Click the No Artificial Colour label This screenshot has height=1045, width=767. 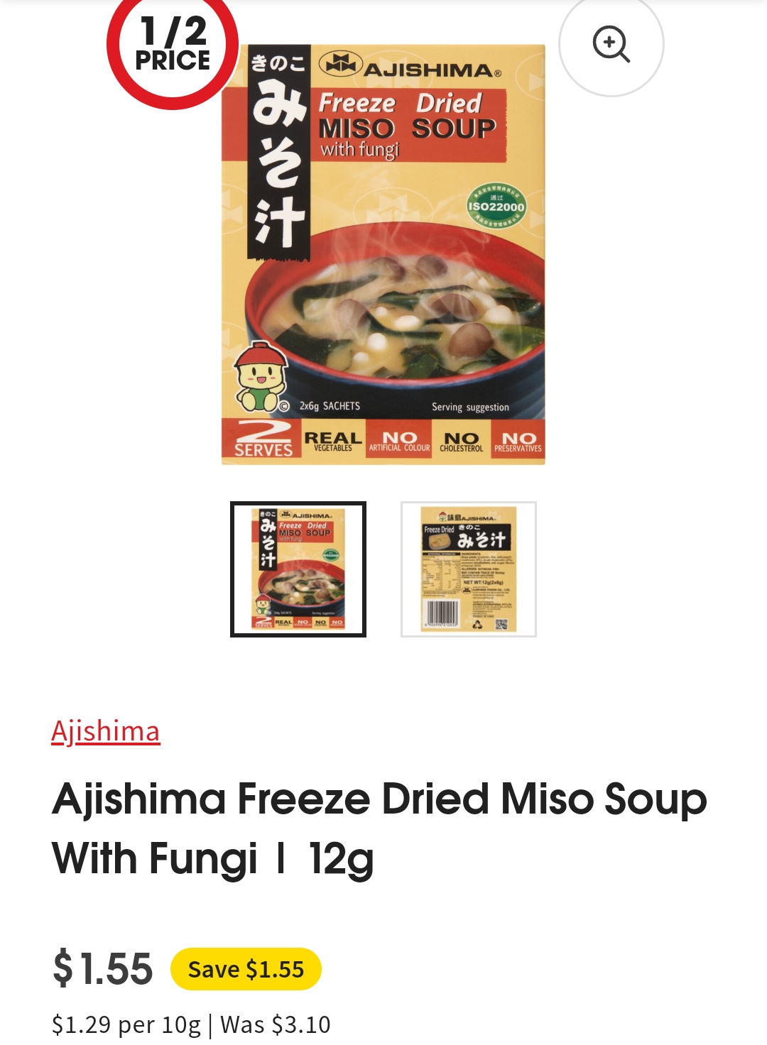pos(399,441)
